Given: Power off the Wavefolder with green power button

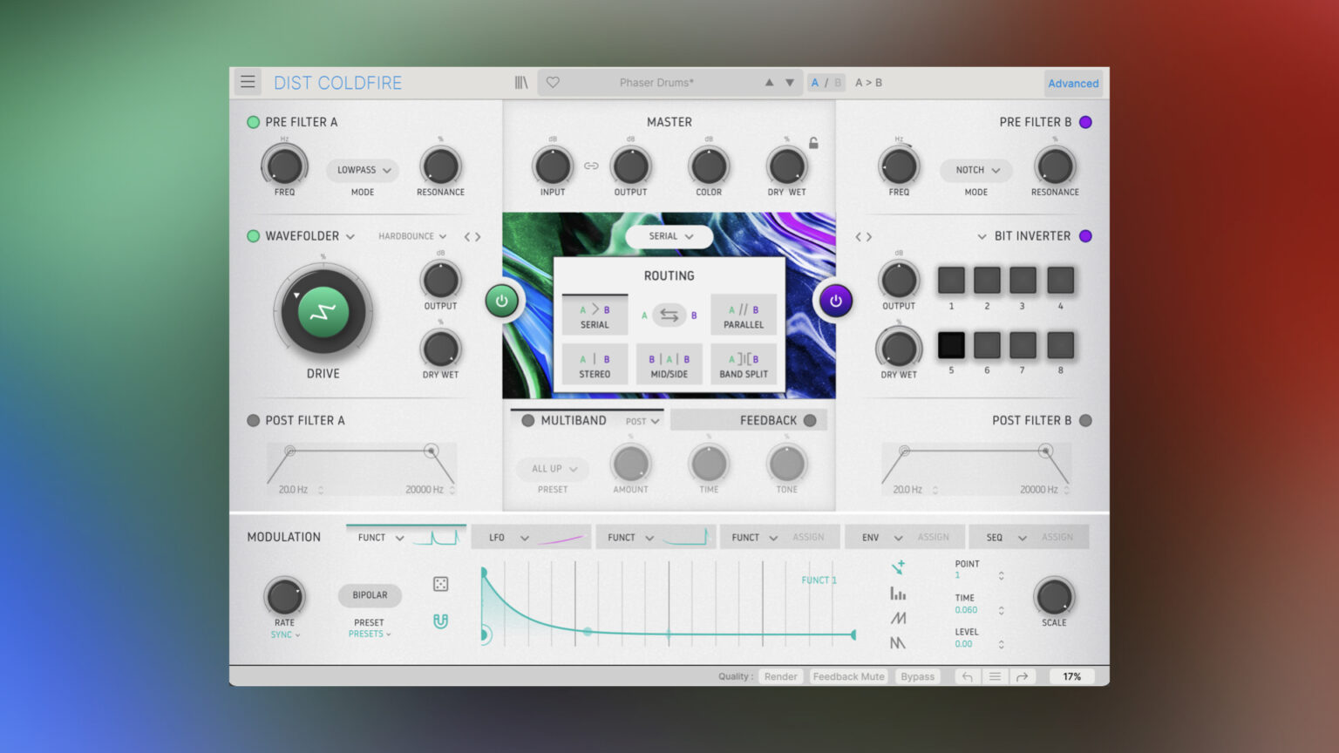Looking at the screenshot, I should 502,300.
